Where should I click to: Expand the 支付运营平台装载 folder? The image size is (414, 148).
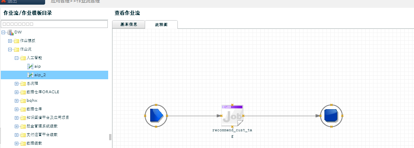coord(16,135)
